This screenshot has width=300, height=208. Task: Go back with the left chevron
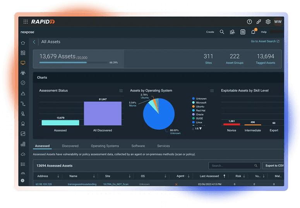pyautogui.click(x=34, y=42)
